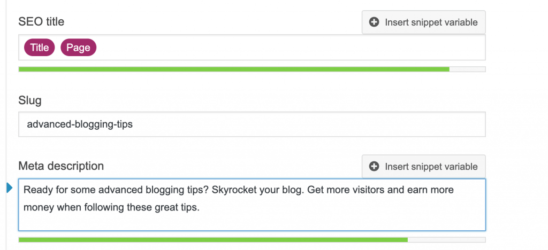
Task: Select the Title snippet variable pill
Action: [x=40, y=48]
